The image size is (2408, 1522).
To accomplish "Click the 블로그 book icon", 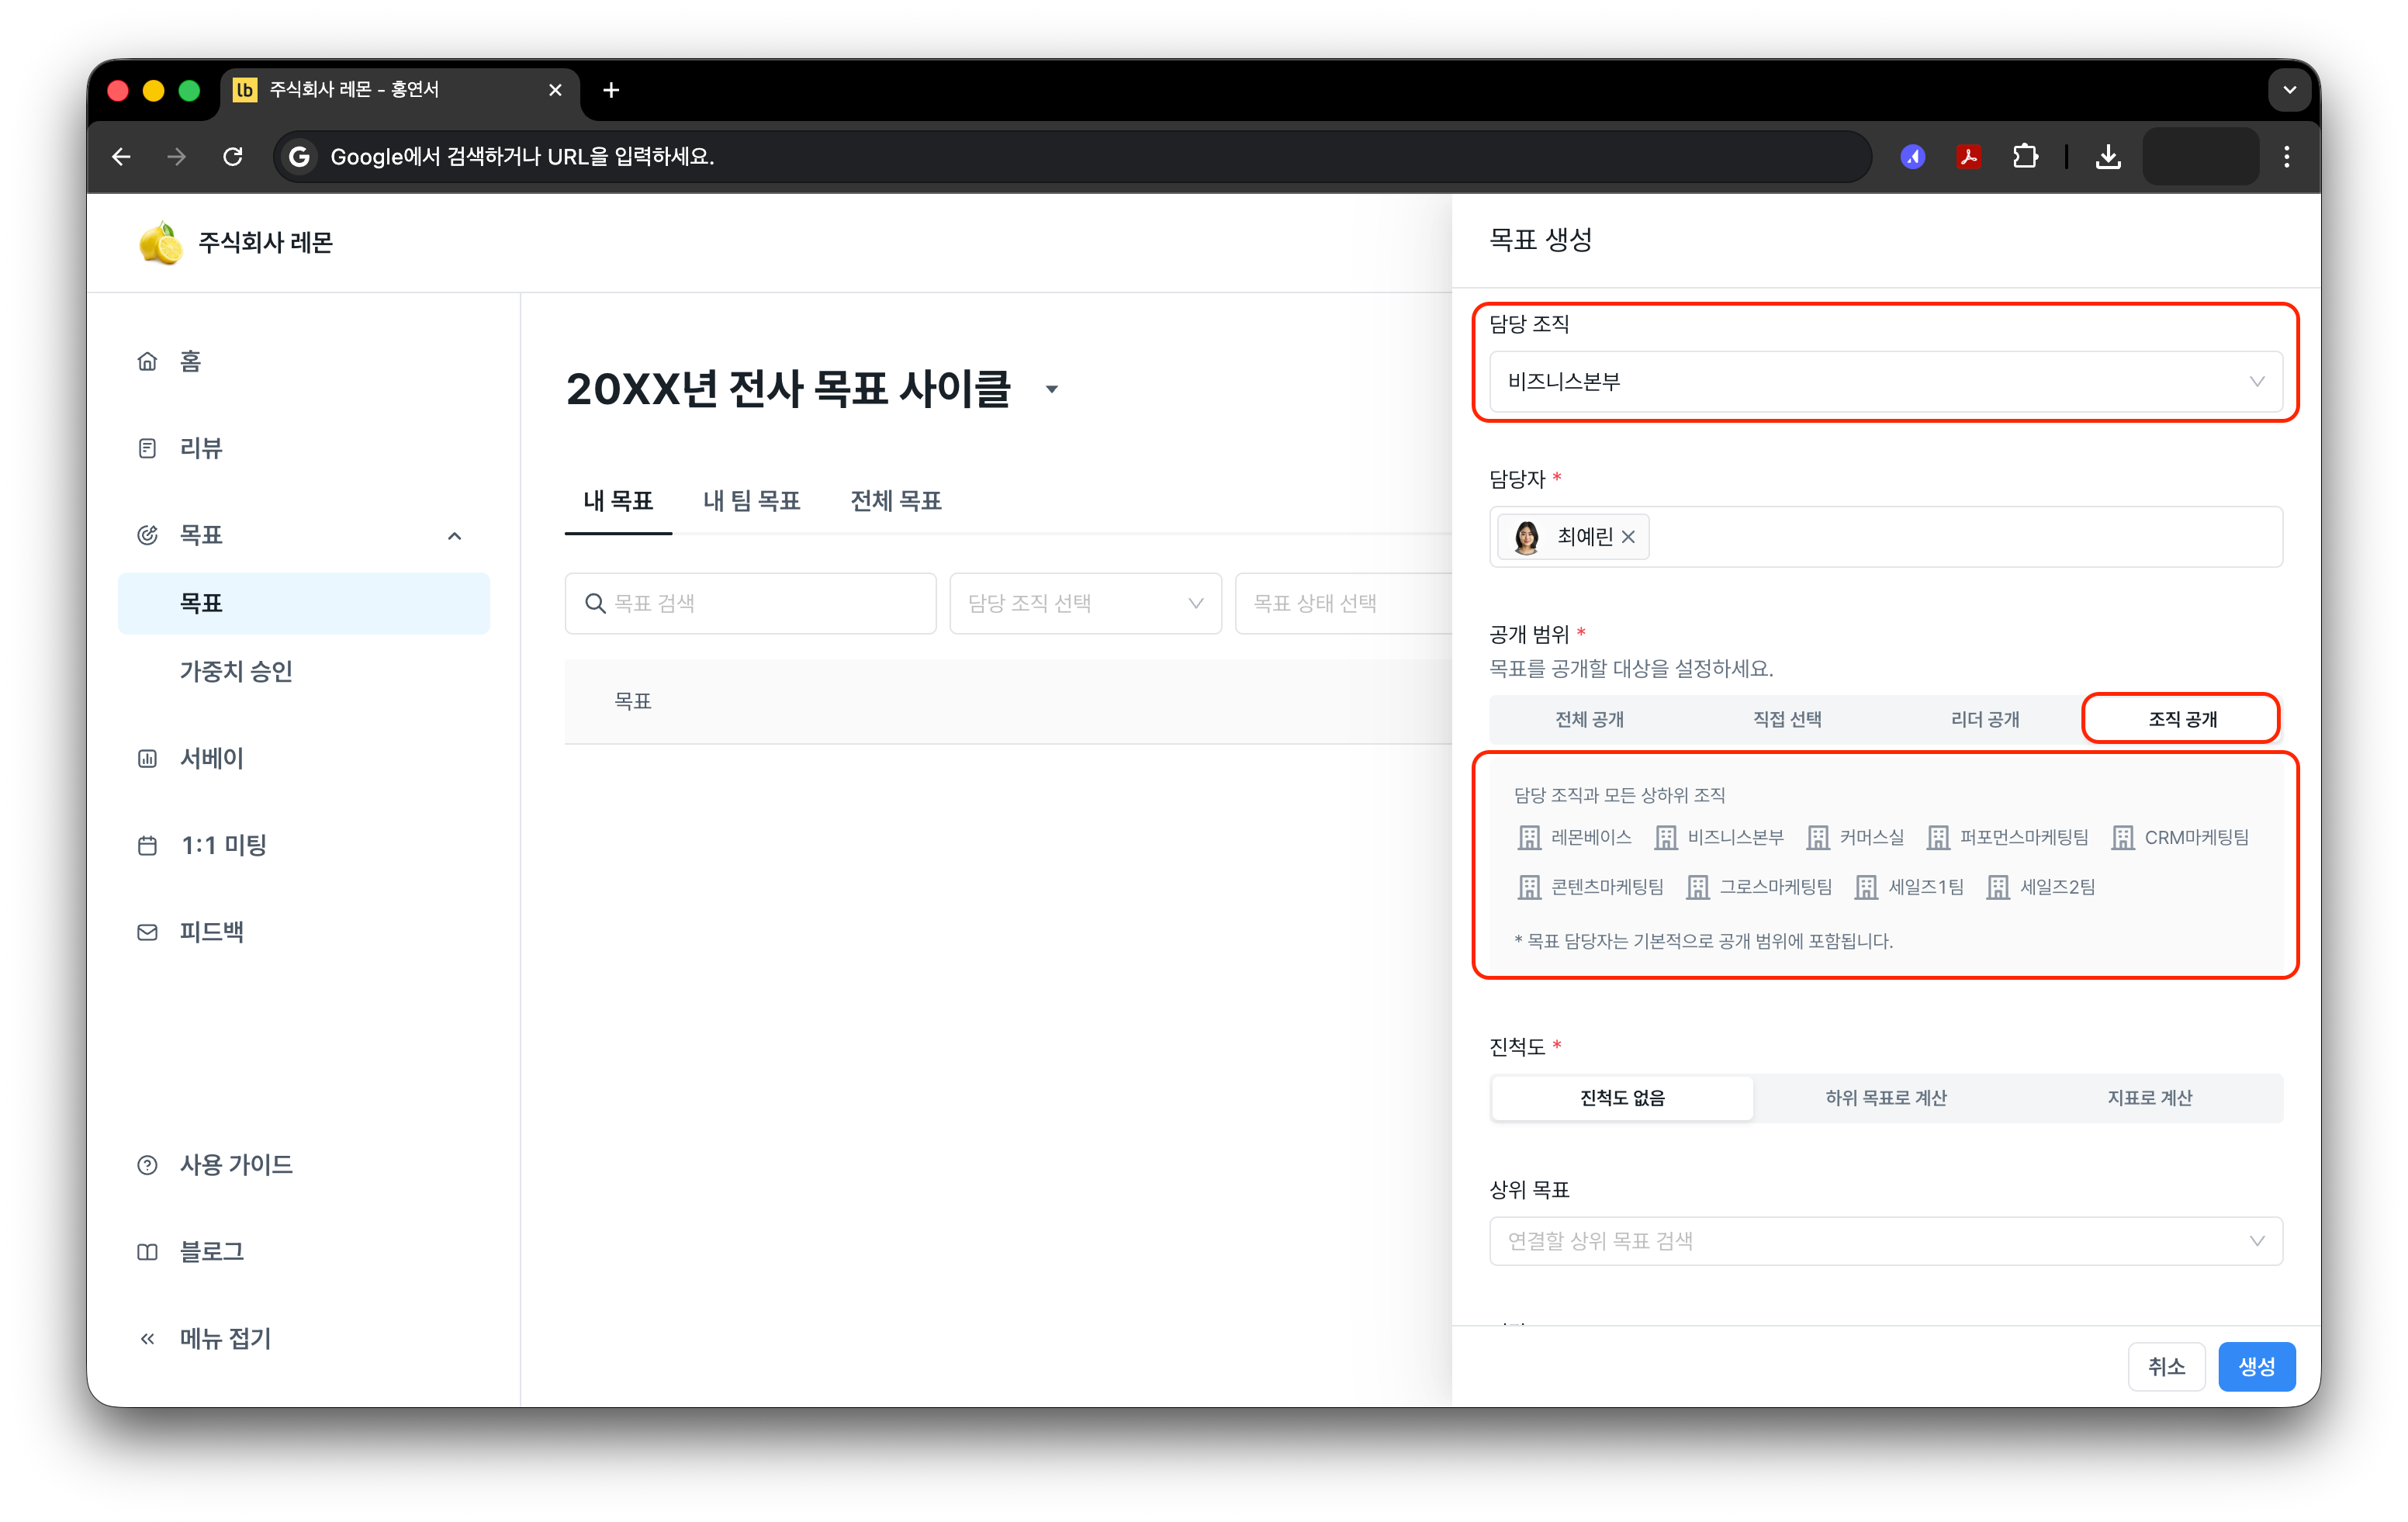I will (x=147, y=1251).
